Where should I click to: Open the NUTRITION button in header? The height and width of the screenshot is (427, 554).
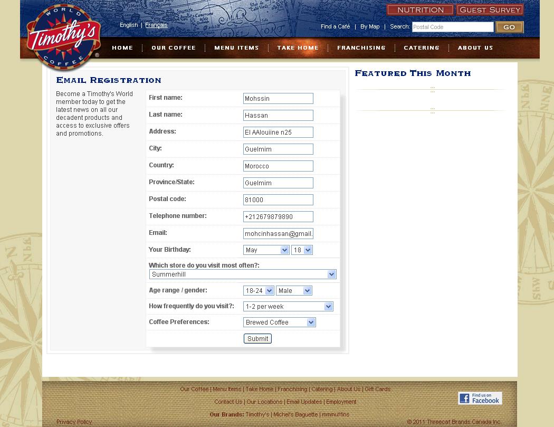[x=420, y=10]
